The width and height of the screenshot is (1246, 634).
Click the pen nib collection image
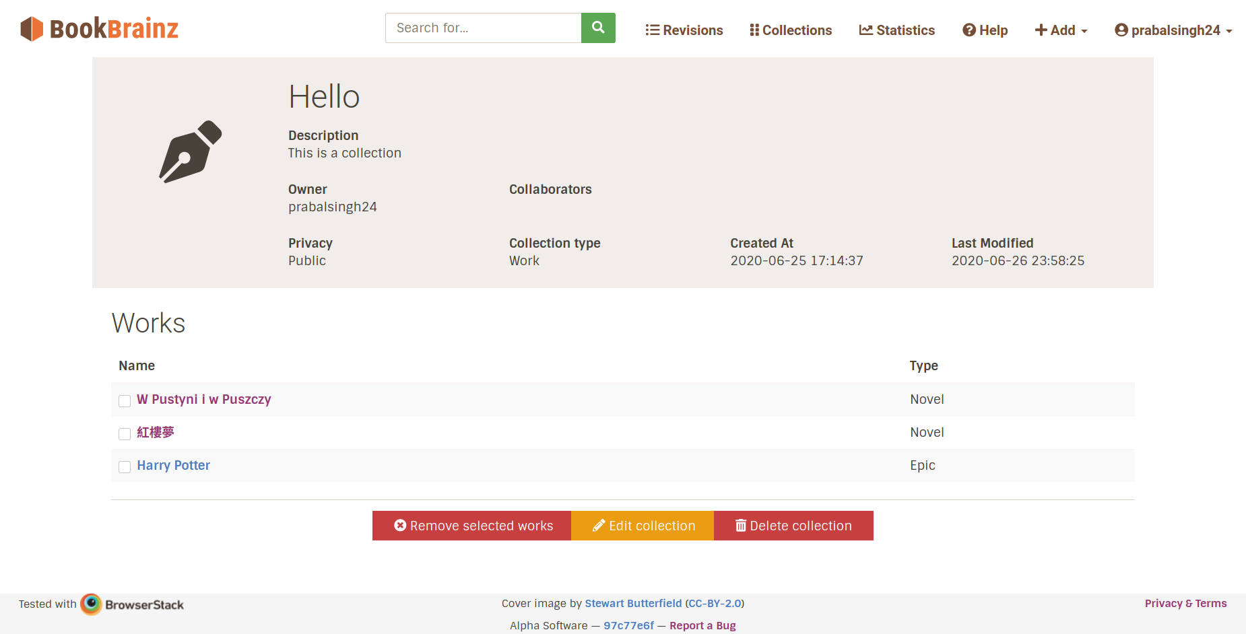(x=191, y=151)
